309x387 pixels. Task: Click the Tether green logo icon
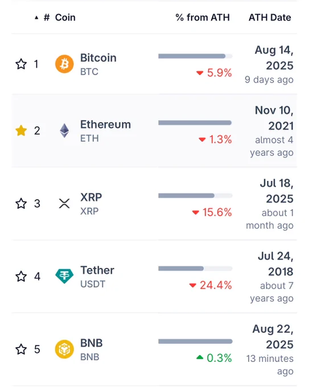coord(64,276)
